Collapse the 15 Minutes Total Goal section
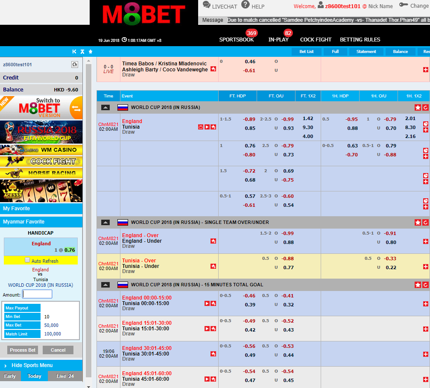430x388 pixels. 105,285
